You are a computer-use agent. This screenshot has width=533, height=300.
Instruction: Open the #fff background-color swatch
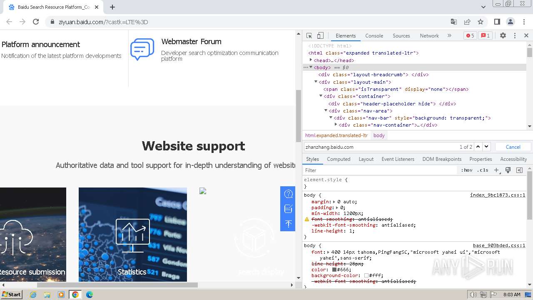coord(366,275)
